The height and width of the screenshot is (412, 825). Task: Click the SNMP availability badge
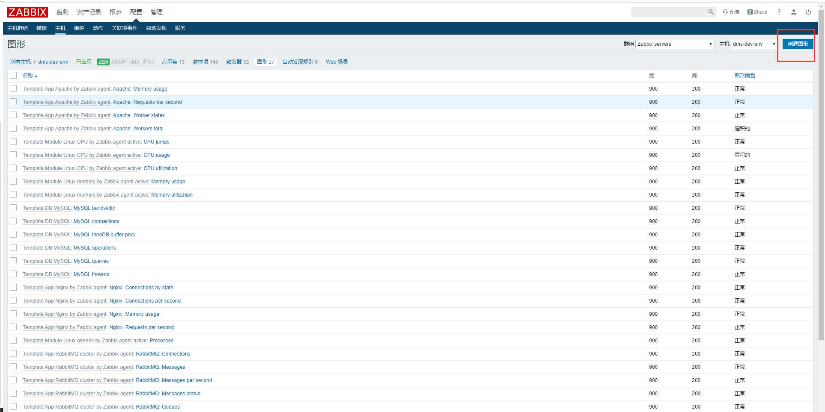click(x=119, y=62)
